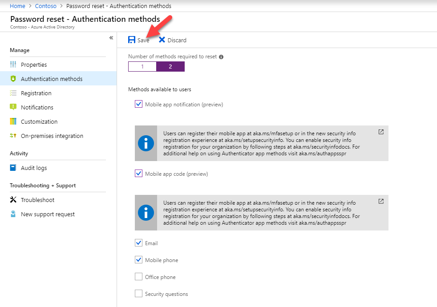Enable the Office phone checkbox
Screen dimensions: 437x307
tap(138, 277)
